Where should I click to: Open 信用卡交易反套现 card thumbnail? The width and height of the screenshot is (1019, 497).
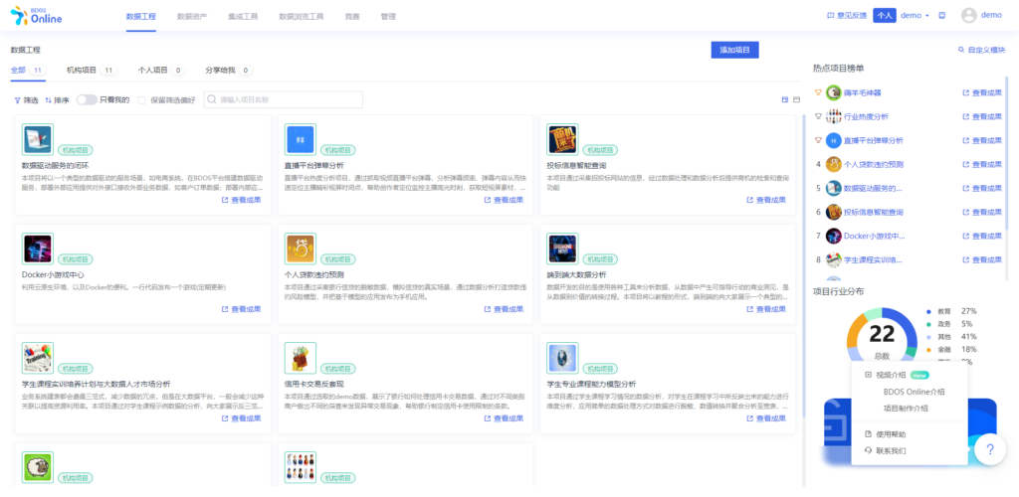[301, 358]
